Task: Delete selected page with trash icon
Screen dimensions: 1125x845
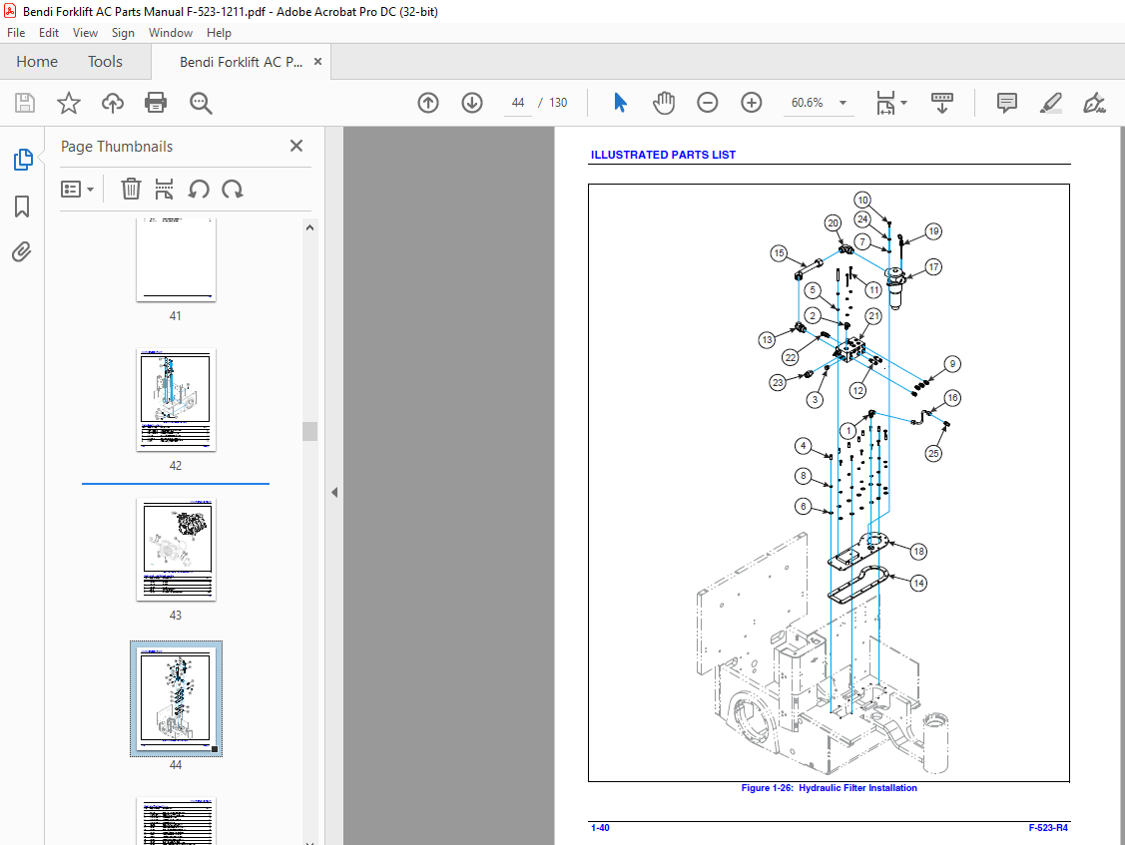Action: (131, 190)
